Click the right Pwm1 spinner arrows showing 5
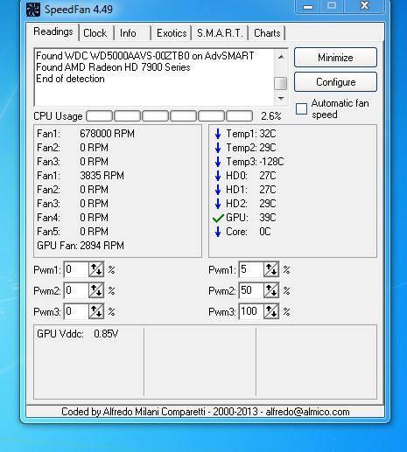Screen dimensions: 407x452 (271, 269)
